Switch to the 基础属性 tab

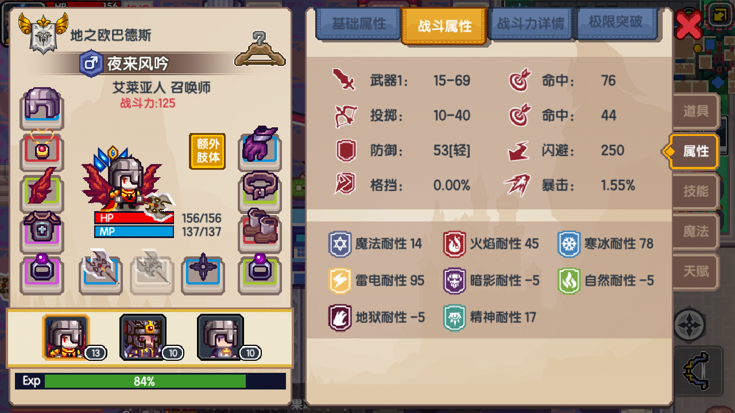click(x=359, y=24)
